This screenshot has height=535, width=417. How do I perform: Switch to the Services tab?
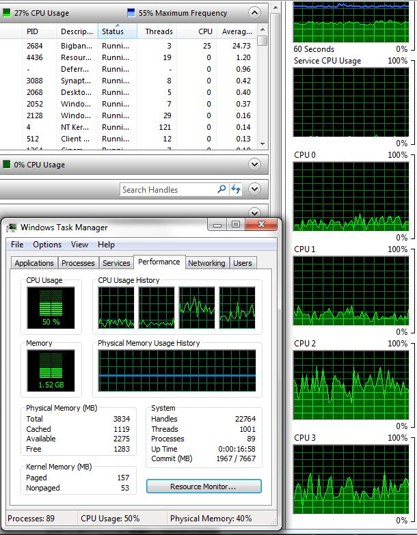click(x=116, y=263)
